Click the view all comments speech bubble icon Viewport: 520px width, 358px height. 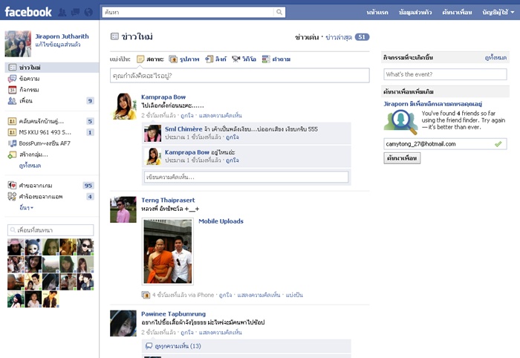point(149,346)
